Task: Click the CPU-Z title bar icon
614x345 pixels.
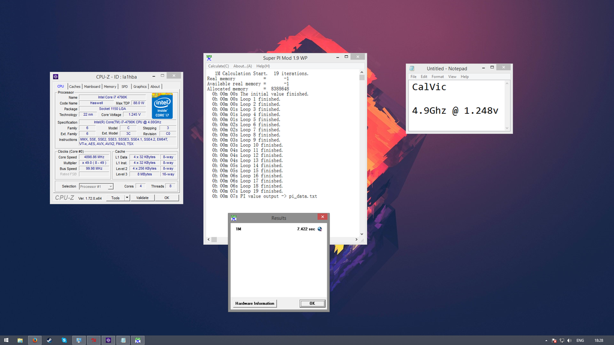Action: pyautogui.click(x=56, y=77)
